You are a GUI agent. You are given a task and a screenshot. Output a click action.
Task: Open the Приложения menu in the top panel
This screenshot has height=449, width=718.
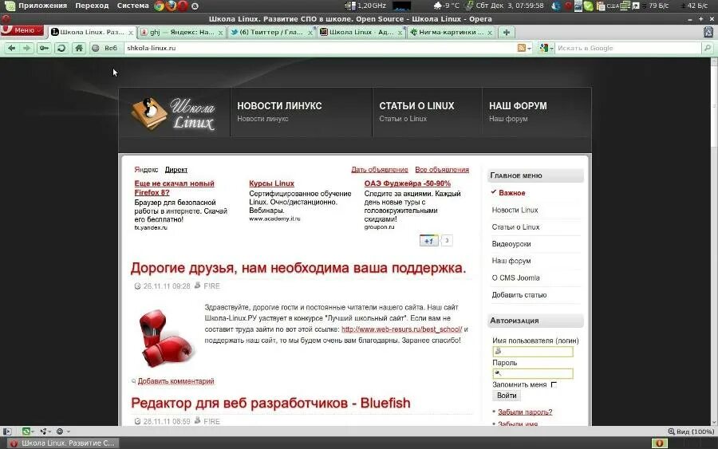[42, 6]
